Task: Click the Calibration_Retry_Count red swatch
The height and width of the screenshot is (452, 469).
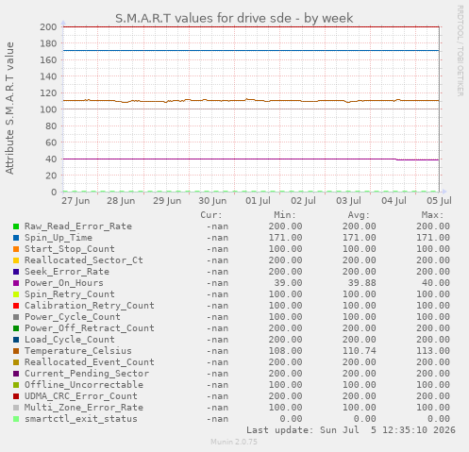Action: pyautogui.click(x=16, y=306)
